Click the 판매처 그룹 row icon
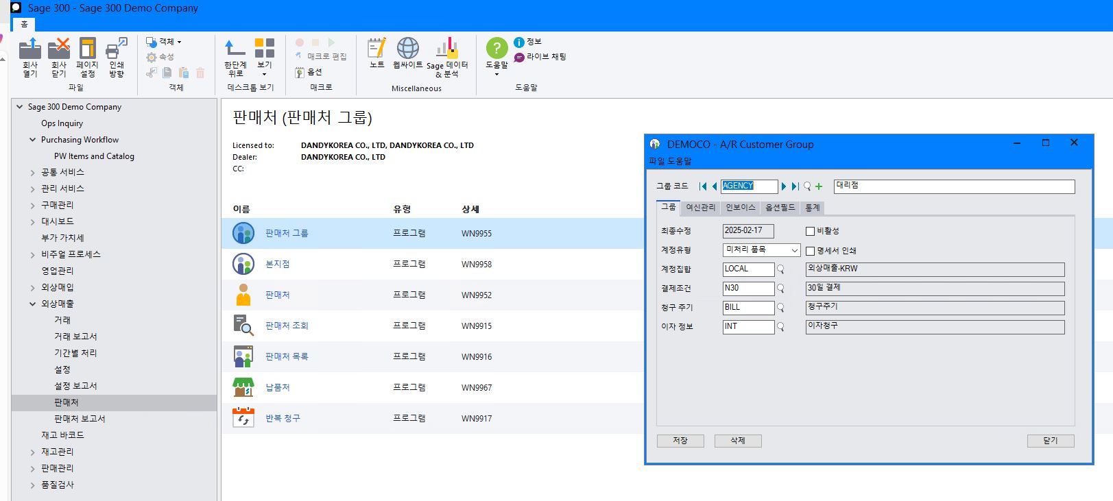This screenshot has height=501, width=1113. pyautogui.click(x=243, y=233)
